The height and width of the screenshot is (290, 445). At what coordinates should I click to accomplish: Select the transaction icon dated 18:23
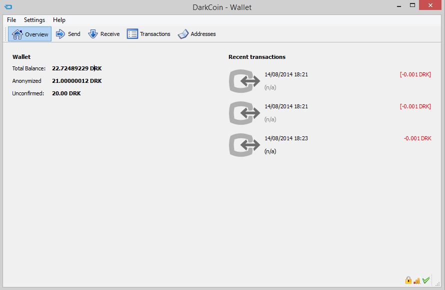point(244,145)
